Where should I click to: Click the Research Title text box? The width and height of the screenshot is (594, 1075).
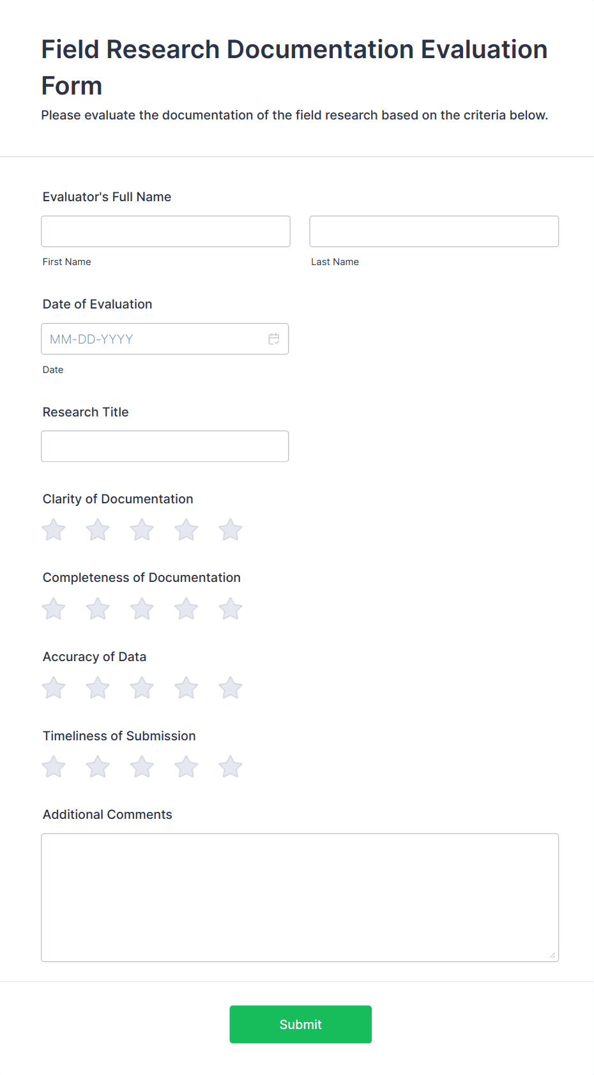point(165,446)
